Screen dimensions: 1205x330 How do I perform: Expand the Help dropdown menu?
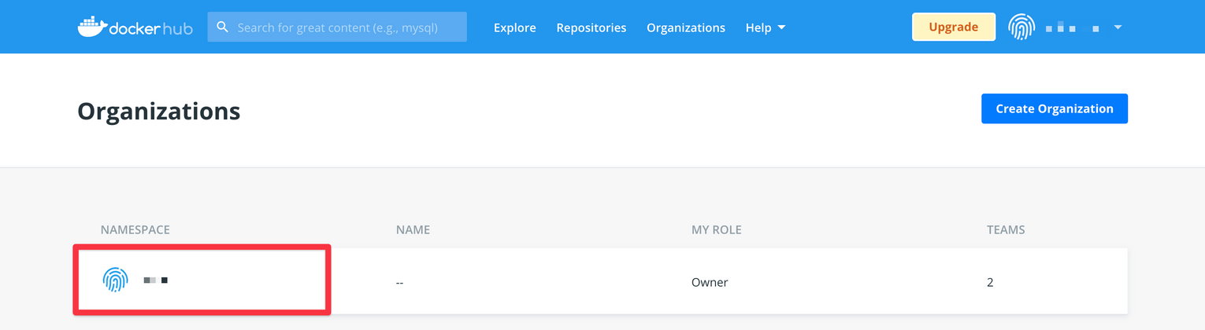(x=766, y=27)
